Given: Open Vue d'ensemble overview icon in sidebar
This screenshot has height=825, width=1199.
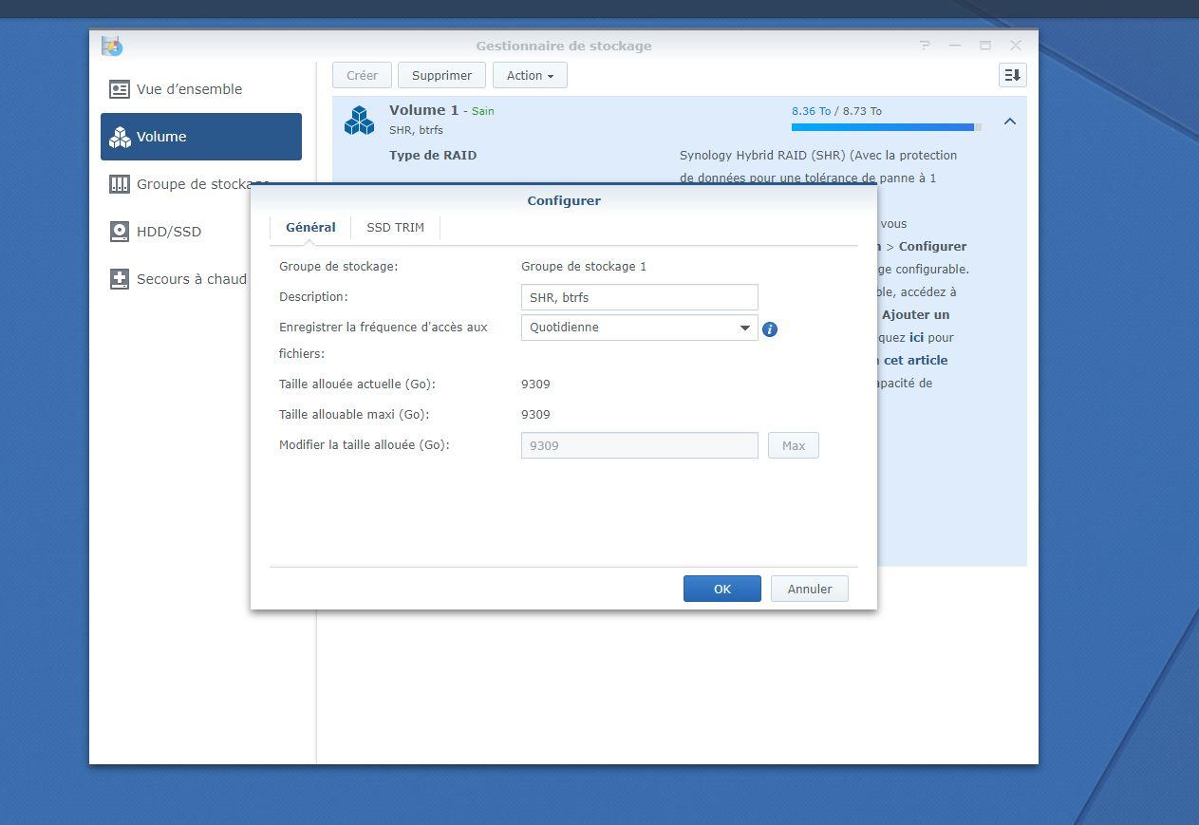Looking at the screenshot, I should pyautogui.click(x=119, y=89).
